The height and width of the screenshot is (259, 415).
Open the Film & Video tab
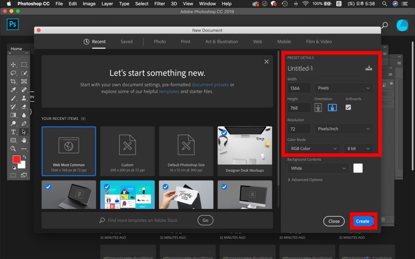(319, 42)
